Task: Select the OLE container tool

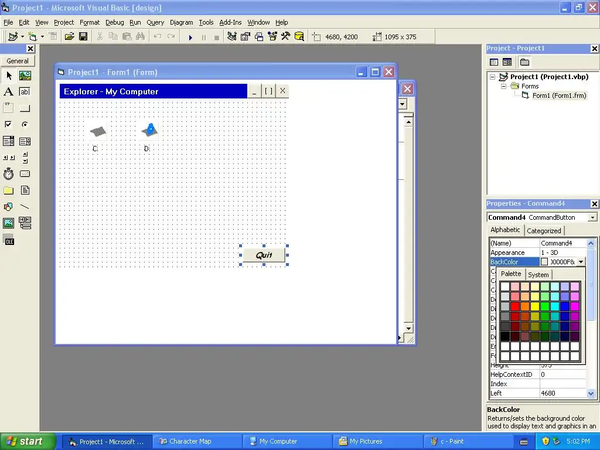Action: click(9, 240)
